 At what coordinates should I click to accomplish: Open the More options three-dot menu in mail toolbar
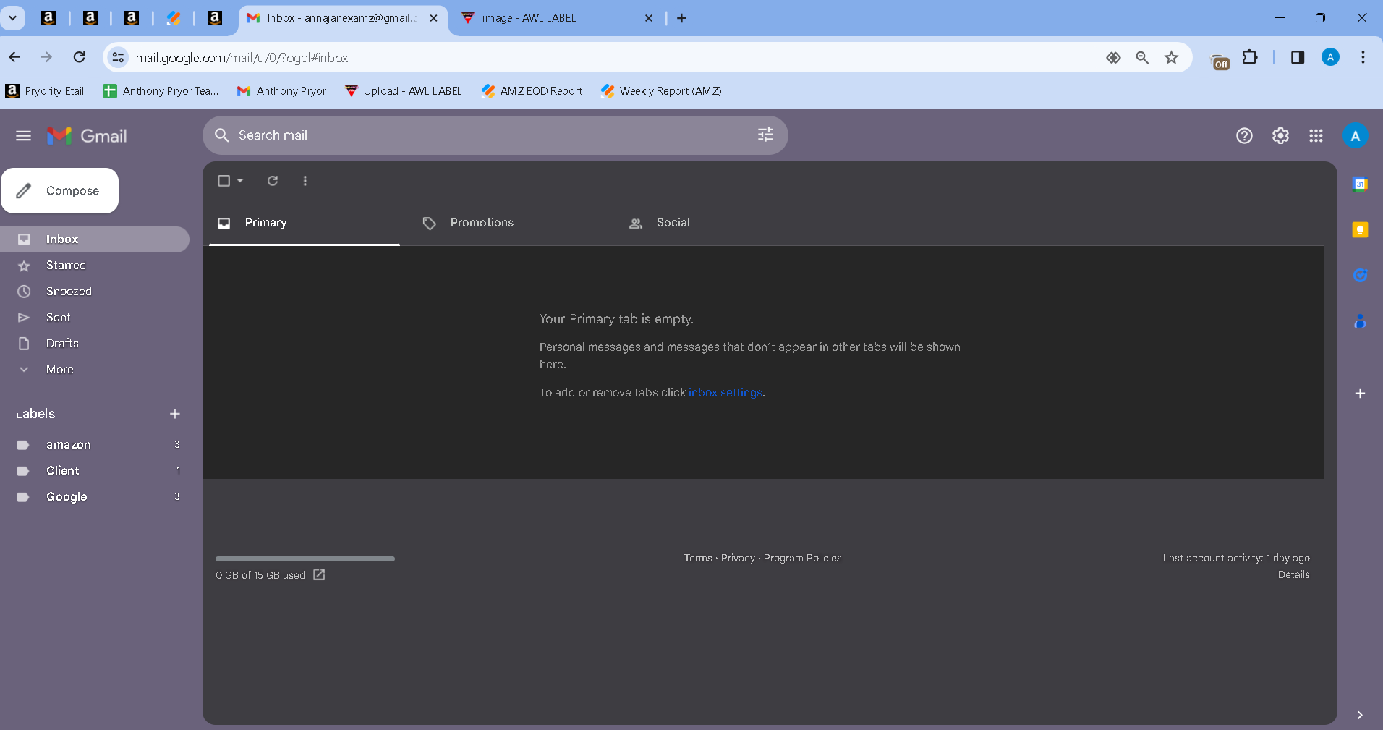[x=305, y=181]
